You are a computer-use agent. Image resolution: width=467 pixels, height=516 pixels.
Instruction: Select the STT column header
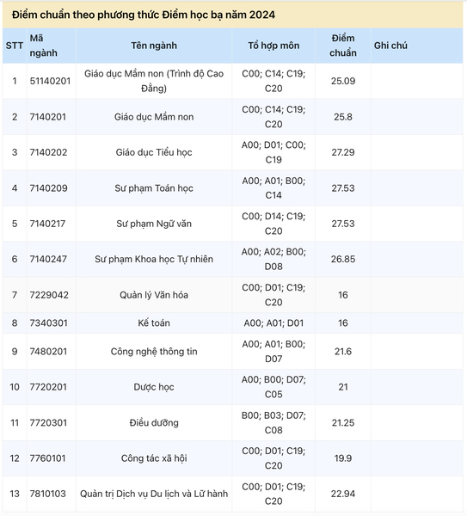point(14,46)
